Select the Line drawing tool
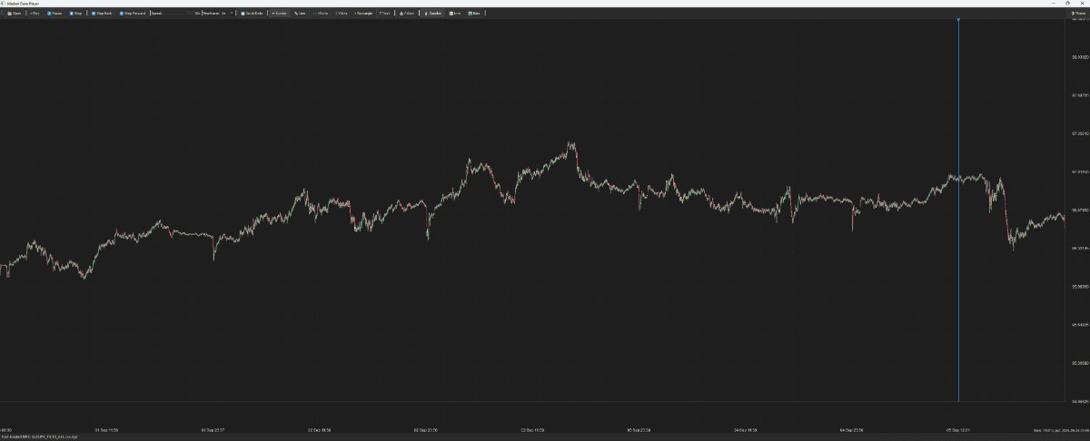Screen dimensions: 1090x441 pos(300,14)
